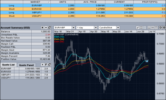
Task: Close the Account Summary panel with X
Action: pyautogui.click(x=42, y=28)
